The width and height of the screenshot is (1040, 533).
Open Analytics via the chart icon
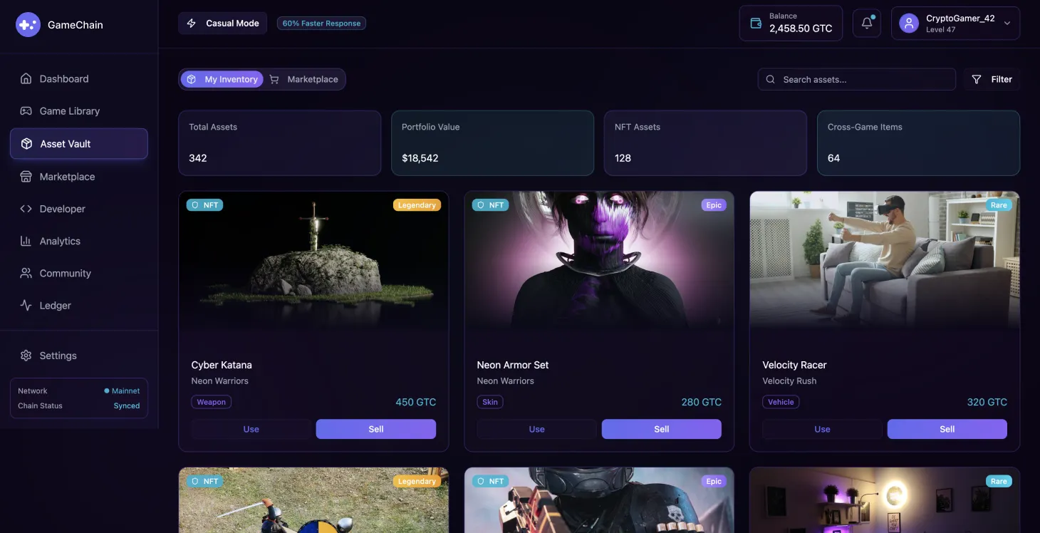[25, 241]
